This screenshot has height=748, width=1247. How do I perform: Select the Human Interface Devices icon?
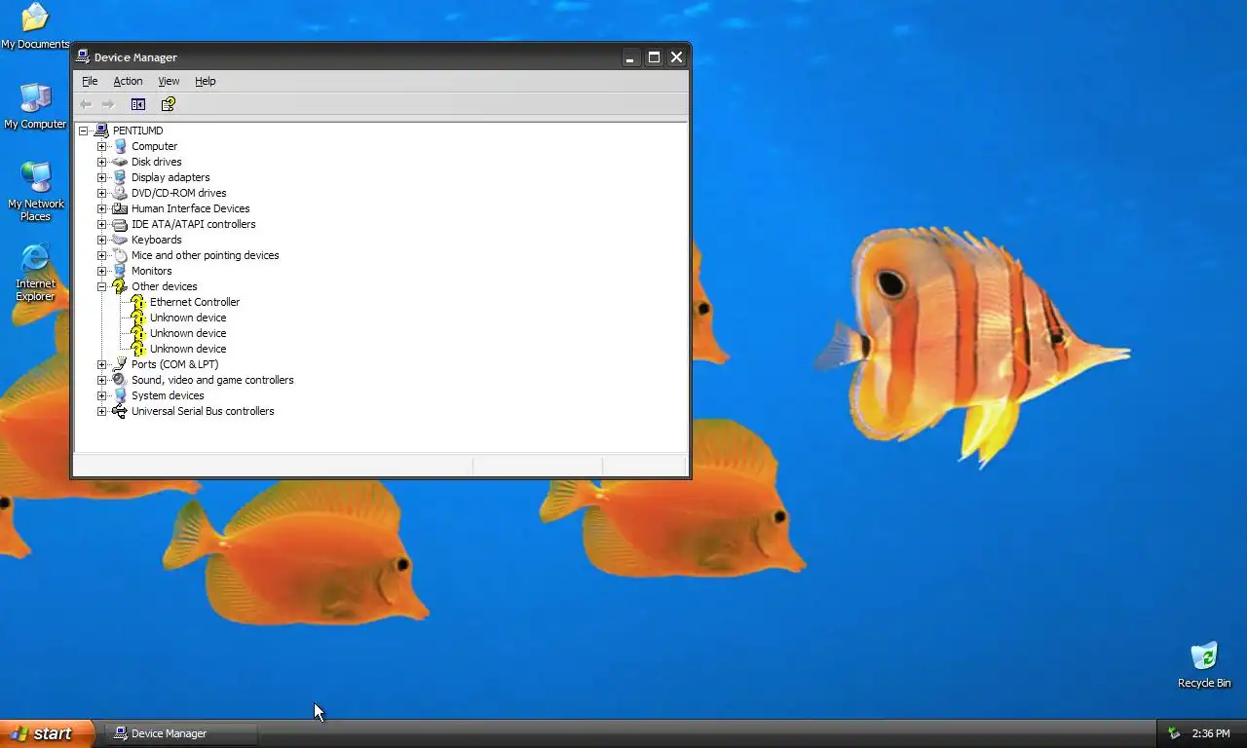point(120,208)
